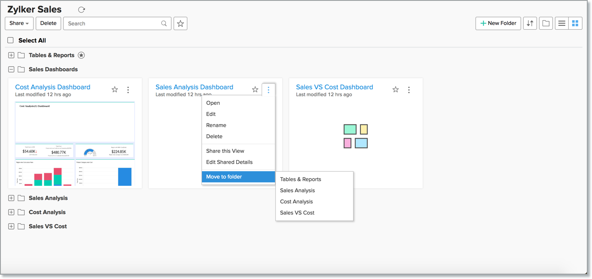Viewport: 592px width, 279px height.
Task: Toggle favorite star on Sales VS Cost Dashboard
Action: click(x=396, y=90)
